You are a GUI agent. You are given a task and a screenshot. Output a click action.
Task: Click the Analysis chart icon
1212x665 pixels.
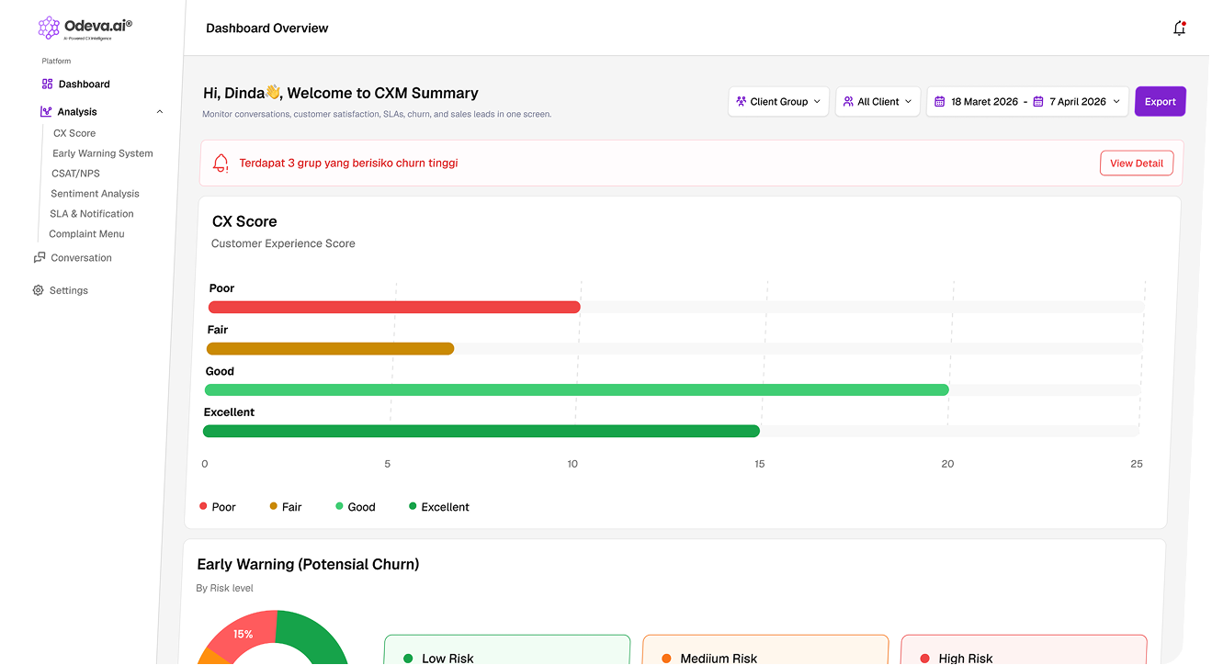tap(46, 111)
